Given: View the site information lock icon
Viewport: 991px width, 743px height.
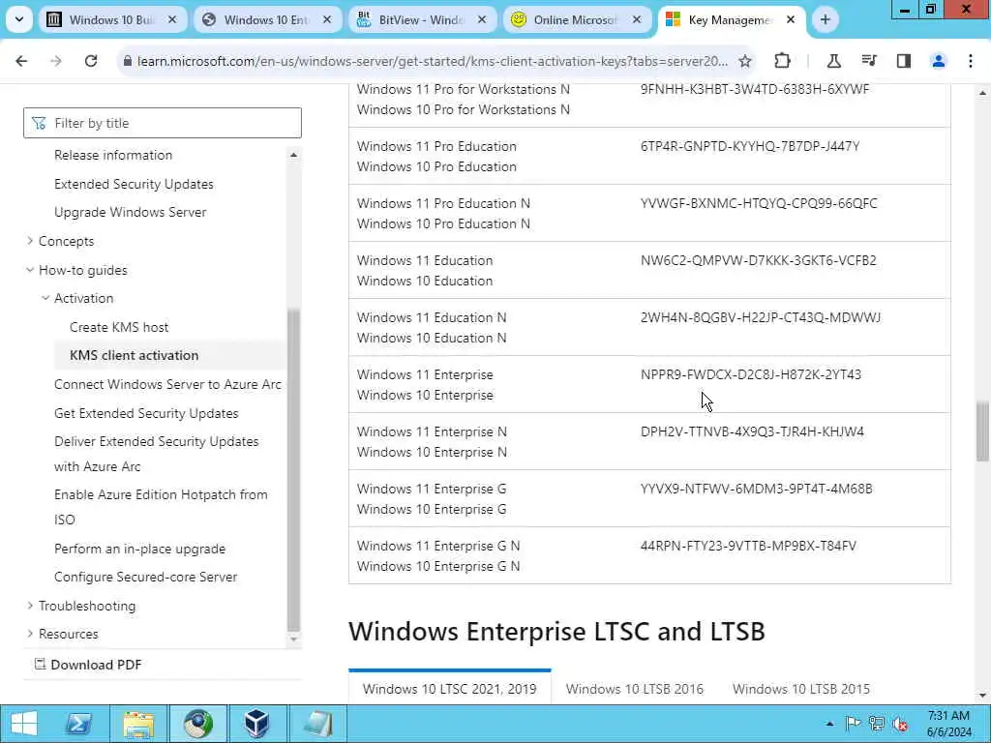Looking at the screenshot, I should coord(127,61).
